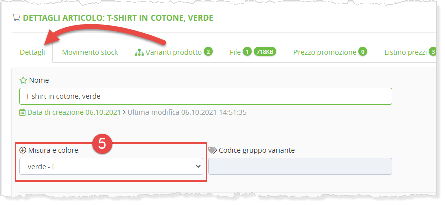The width and height of the screenshot is (445, 205).
Task: Focus the Nome text field
Action: [205, 96]
